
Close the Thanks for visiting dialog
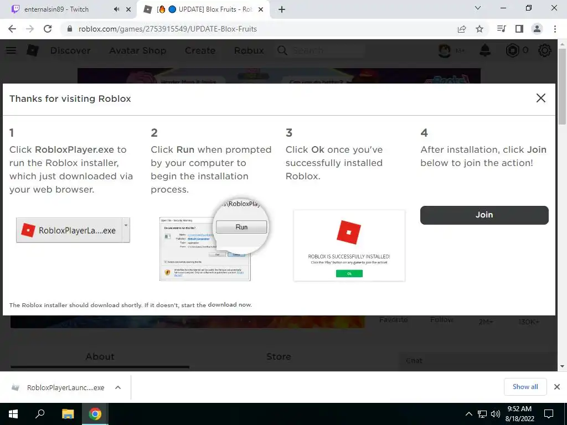click(540, 98)
